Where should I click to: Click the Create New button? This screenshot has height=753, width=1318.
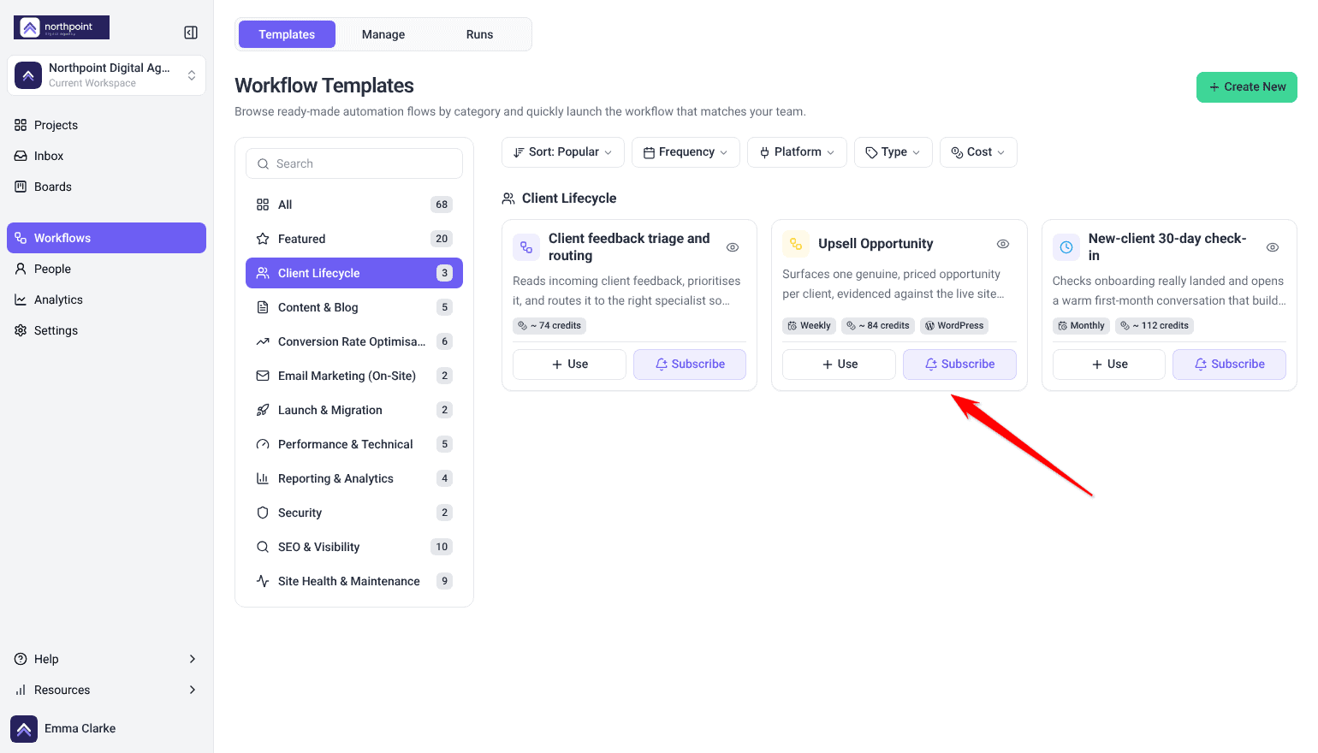(1247, 87)
